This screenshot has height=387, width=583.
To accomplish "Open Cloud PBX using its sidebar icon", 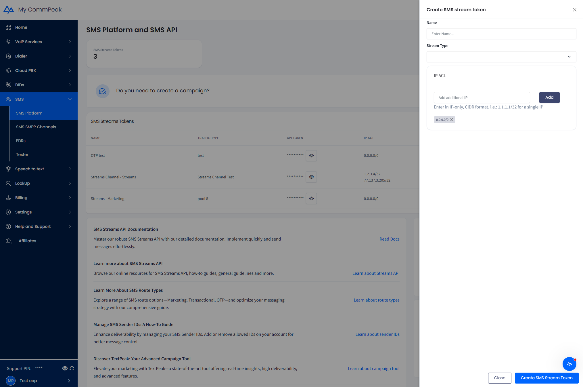I will [x=8, y=70].
